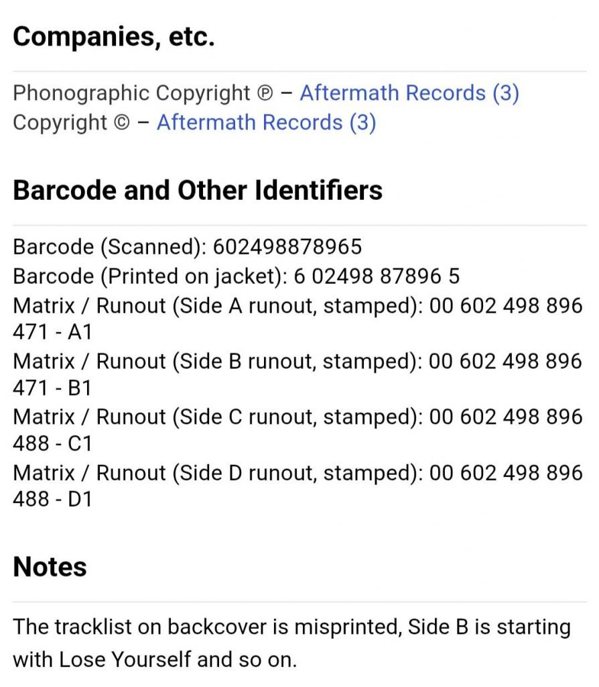This screenshot has height=687, width=599.
Task: Click the "Companies, etc." section heading
Action: tap(114, 37)
